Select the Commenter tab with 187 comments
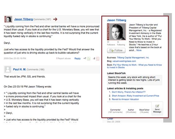175x139 pixels. (x=115, y=111)
